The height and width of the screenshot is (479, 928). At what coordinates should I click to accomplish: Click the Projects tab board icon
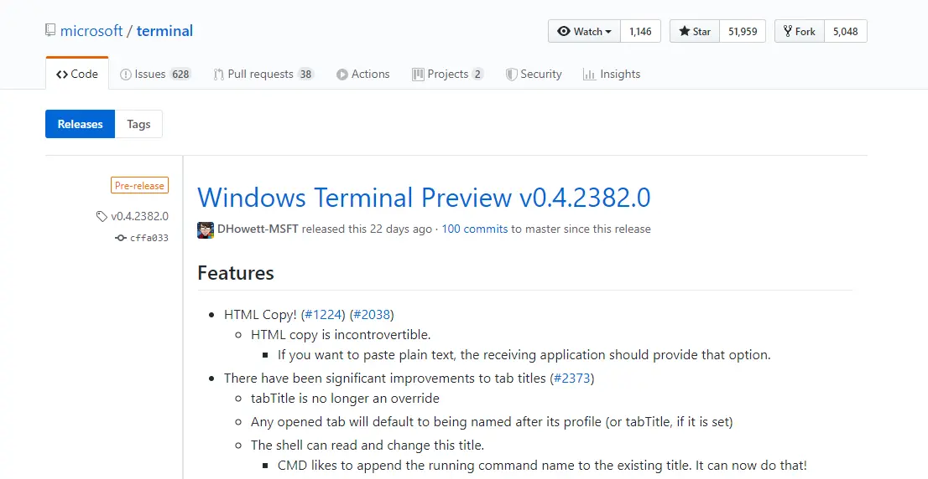418,75
